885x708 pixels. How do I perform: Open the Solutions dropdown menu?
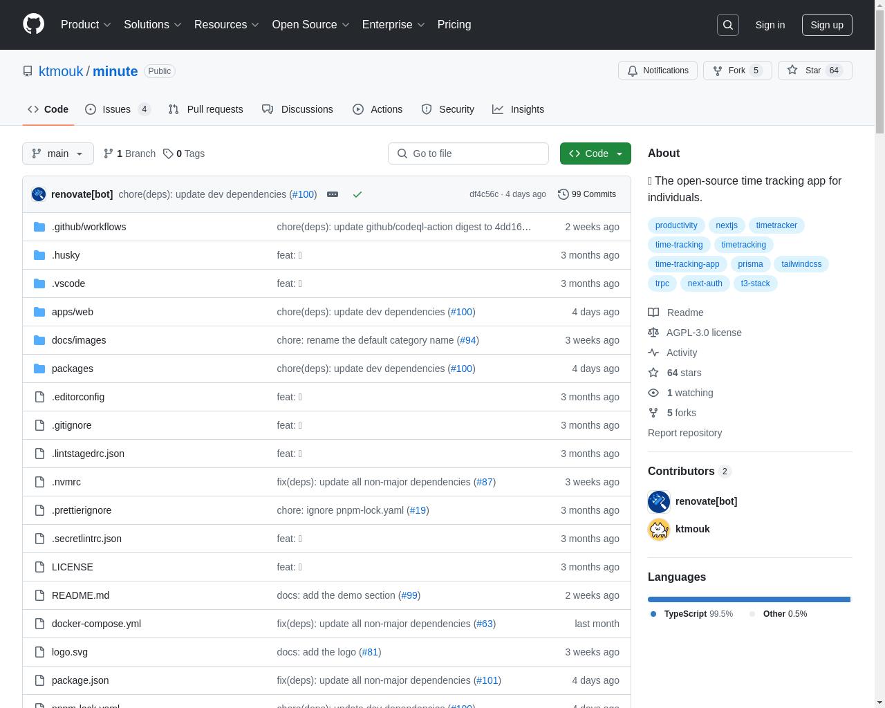153,25
